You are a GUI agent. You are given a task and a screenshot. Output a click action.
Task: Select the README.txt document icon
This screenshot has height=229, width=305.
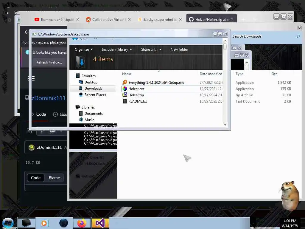(x=125, y=101)
